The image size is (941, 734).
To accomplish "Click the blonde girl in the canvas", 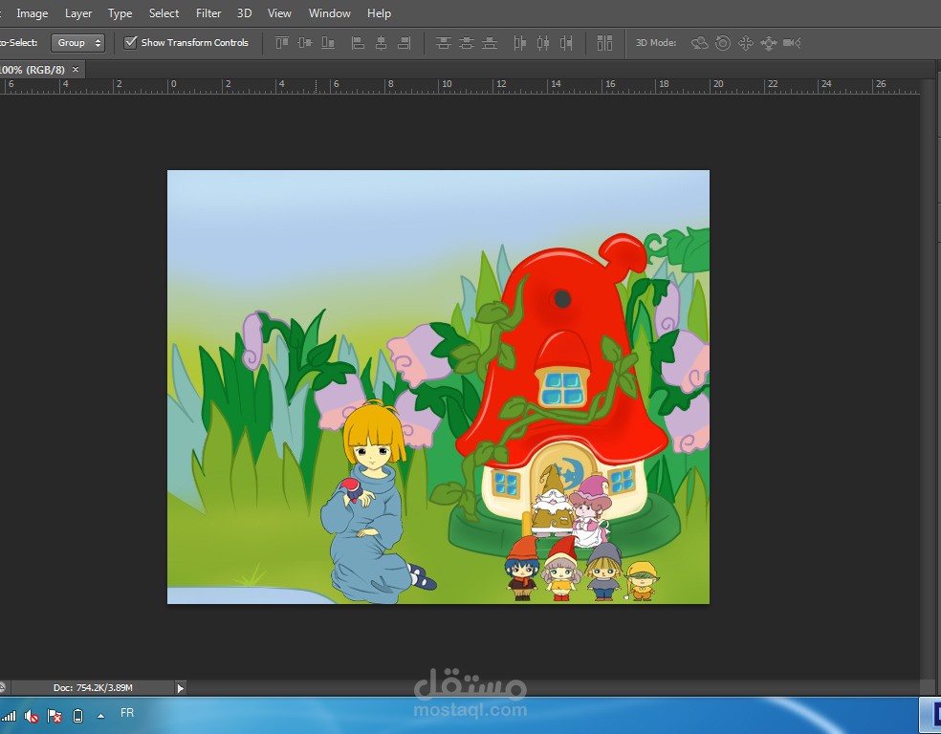I will tap(375, 504).
